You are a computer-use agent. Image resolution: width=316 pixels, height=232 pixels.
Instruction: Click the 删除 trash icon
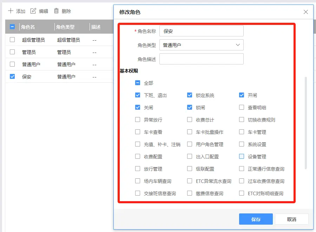point(56,11)
